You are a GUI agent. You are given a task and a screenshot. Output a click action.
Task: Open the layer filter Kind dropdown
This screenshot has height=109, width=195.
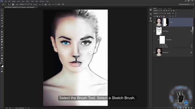click(158, 11)
